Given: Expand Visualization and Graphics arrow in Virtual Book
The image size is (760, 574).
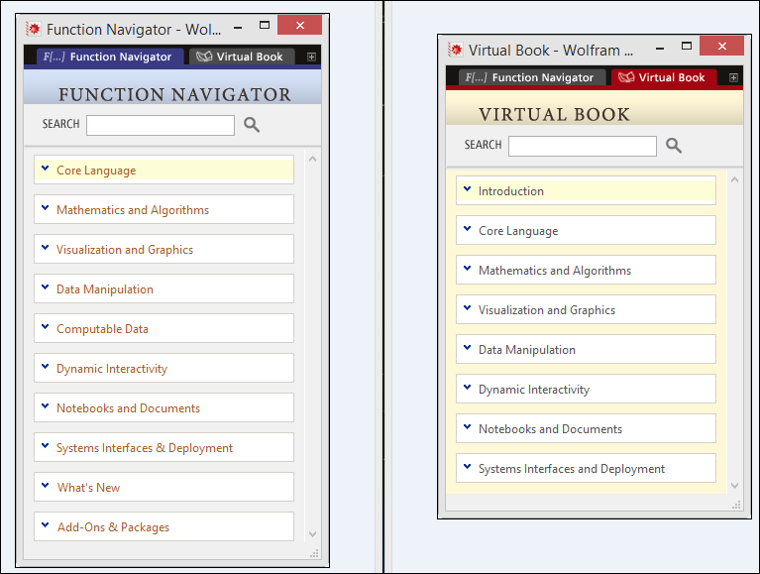Looking at the screenshot, I should (x=468, y=308).
